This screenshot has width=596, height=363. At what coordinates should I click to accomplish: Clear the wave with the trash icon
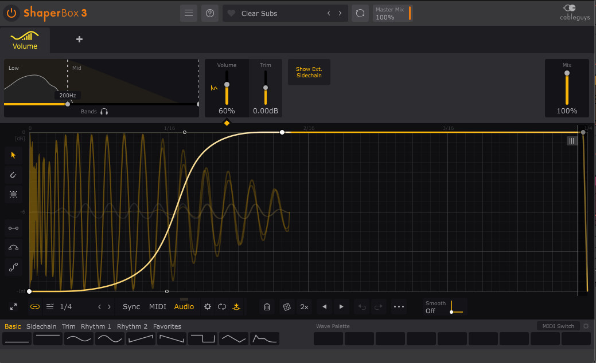(x=267, y=306)
